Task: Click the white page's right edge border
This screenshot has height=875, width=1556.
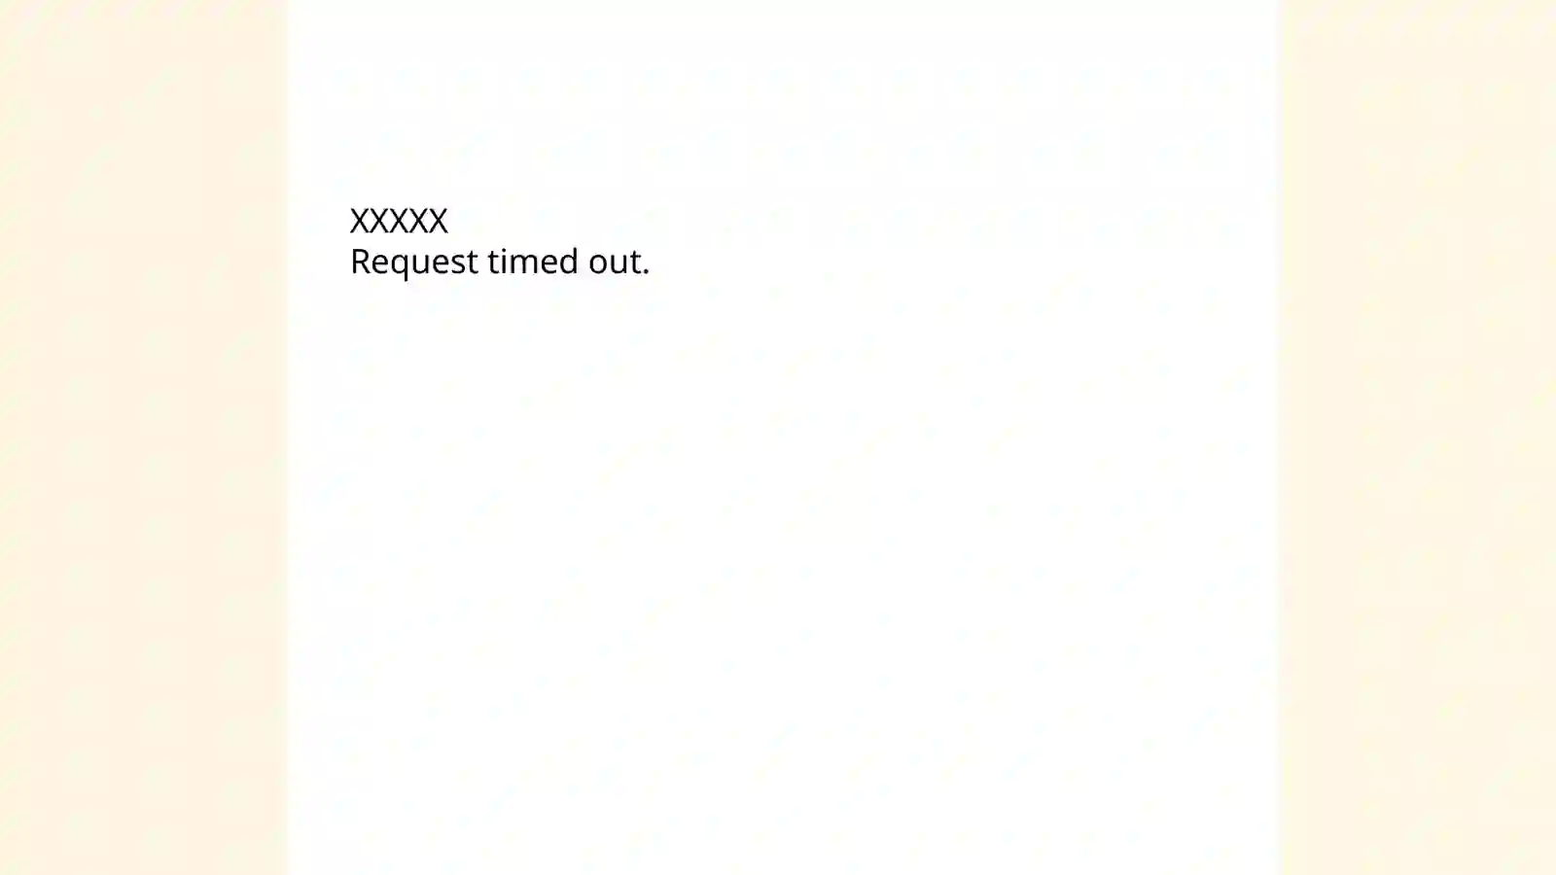Action: (1278, 437)
